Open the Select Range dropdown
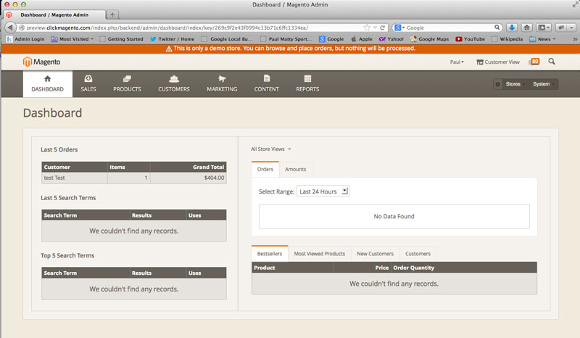The width and height of the screenshot is (580, 338). (323, 191)
